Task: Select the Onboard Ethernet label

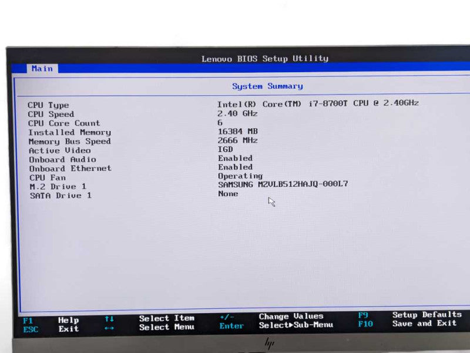Action: (x=70, y=169)
